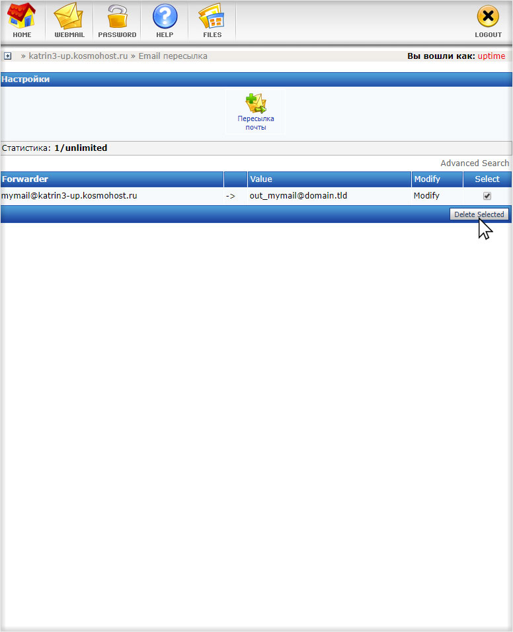
Task: Open Email пересылка breadcrumb link
Action: [173, 56]
